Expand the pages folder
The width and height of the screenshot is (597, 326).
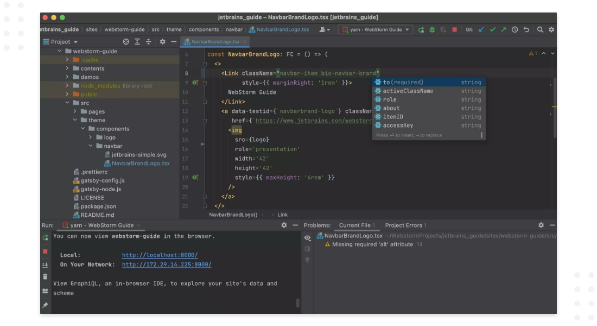tap(75, 111)
